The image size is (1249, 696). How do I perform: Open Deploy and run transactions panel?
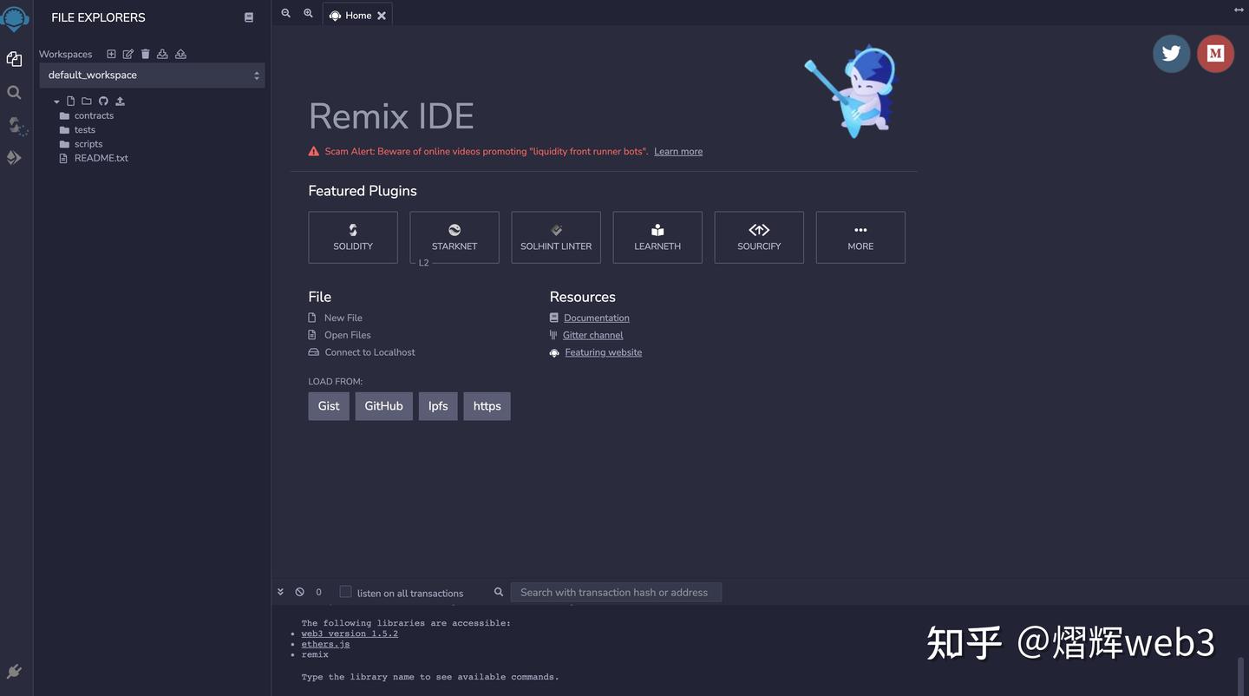click(14, 157)
